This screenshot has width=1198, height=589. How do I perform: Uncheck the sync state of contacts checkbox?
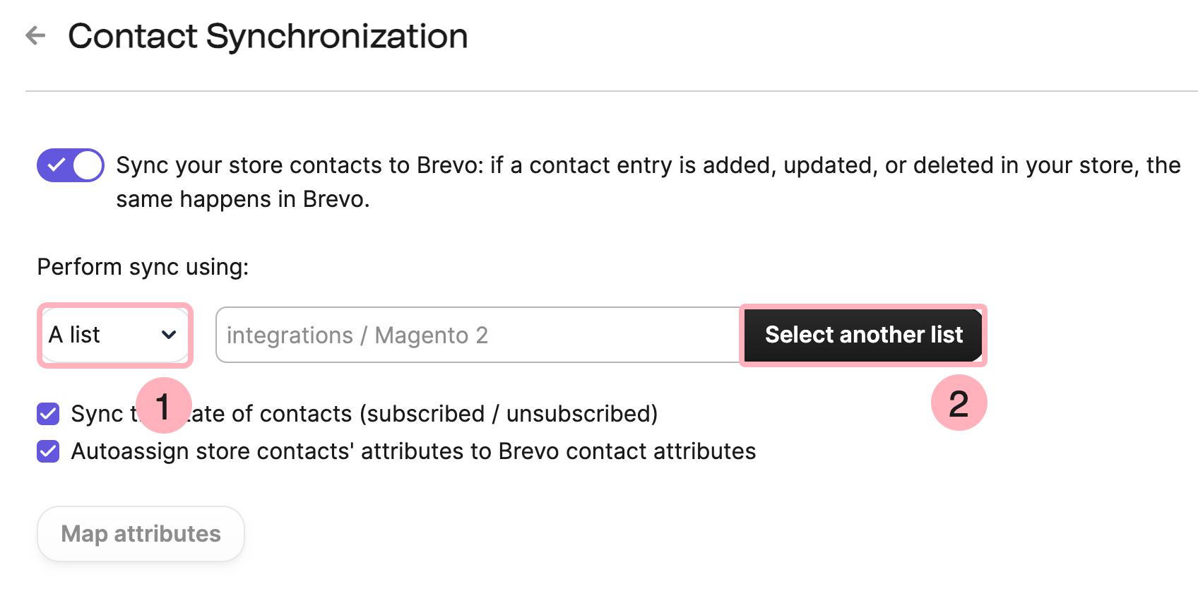(x=48, y=414)
